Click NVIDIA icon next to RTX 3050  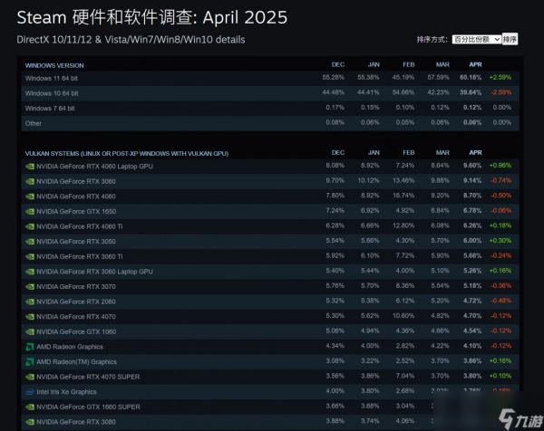pyautogui.click(x=30, y=242)
